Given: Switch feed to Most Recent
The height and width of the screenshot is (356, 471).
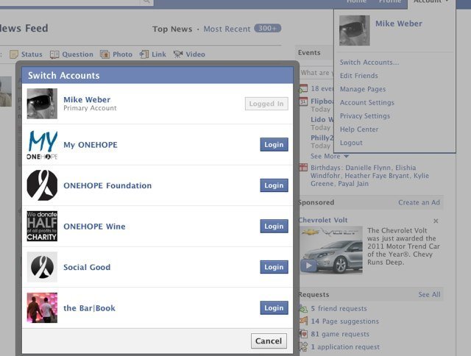Looking at the screenshot, I should (227, 29).
